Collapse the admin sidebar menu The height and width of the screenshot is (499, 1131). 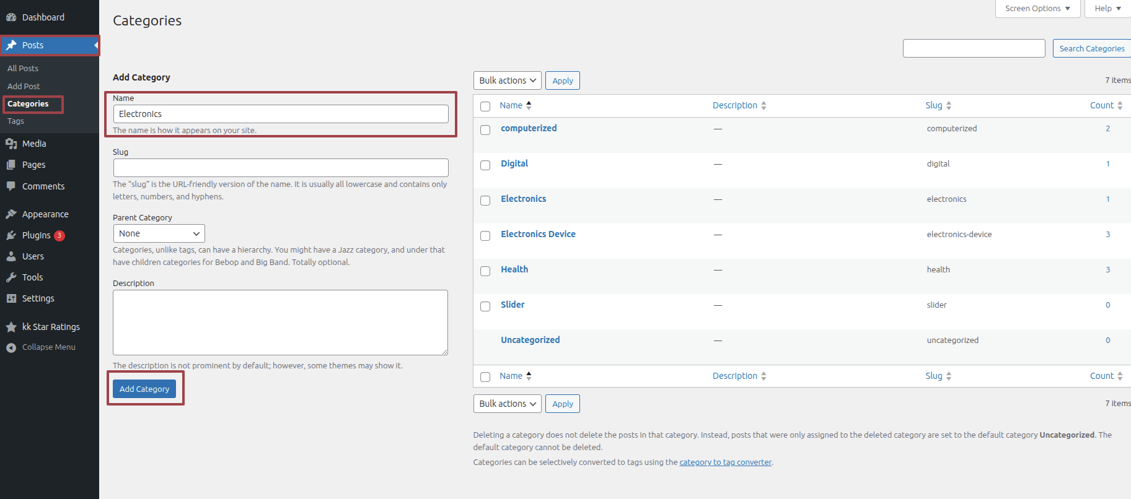tap(41, 347)
